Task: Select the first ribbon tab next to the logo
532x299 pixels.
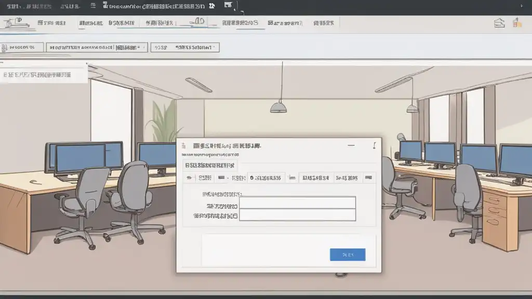Action: click(51, 23)
